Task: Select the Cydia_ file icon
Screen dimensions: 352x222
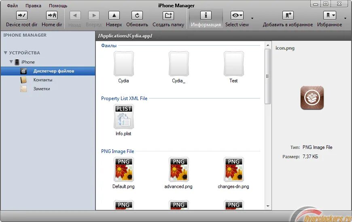Action: click(179, 64)
